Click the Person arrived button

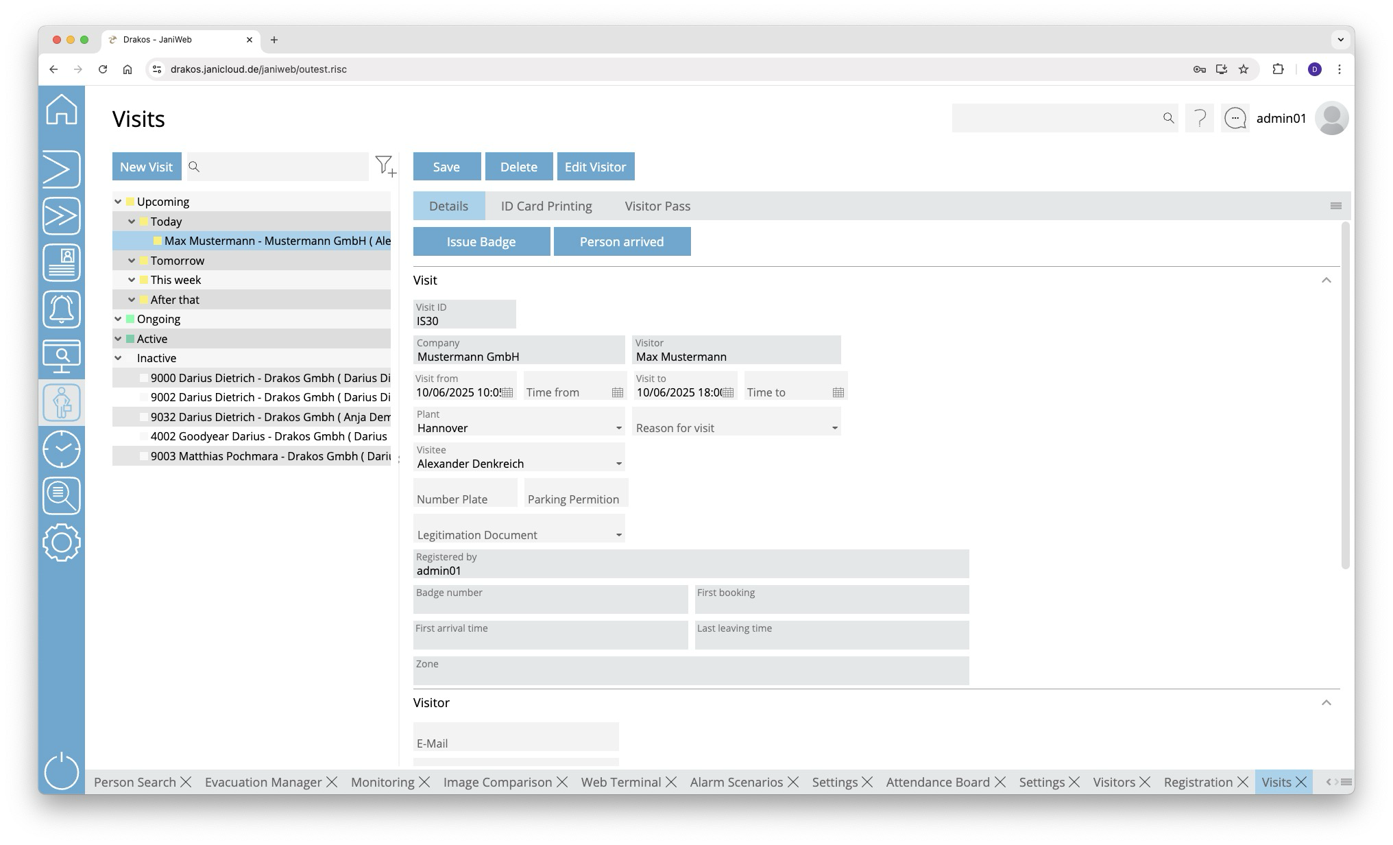click(622, 242)
